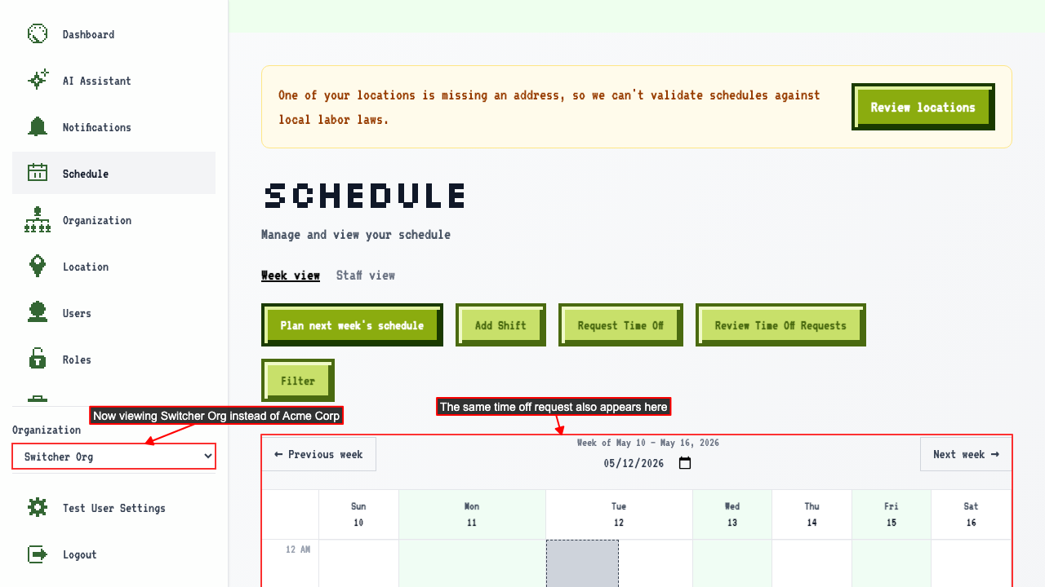The height and width of the screenshot is (587, 1045).
Task: Click the Location pin icon
Action: 38,267
